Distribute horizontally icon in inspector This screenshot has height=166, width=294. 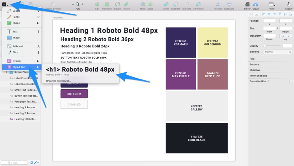[x=251, y=14]
